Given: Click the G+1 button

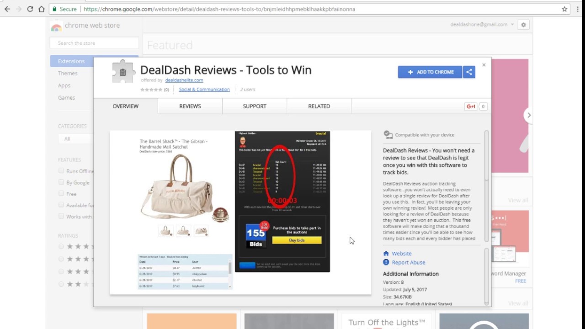Looking at the screenshot, I should pyautogui.click(x=471, y=106).
